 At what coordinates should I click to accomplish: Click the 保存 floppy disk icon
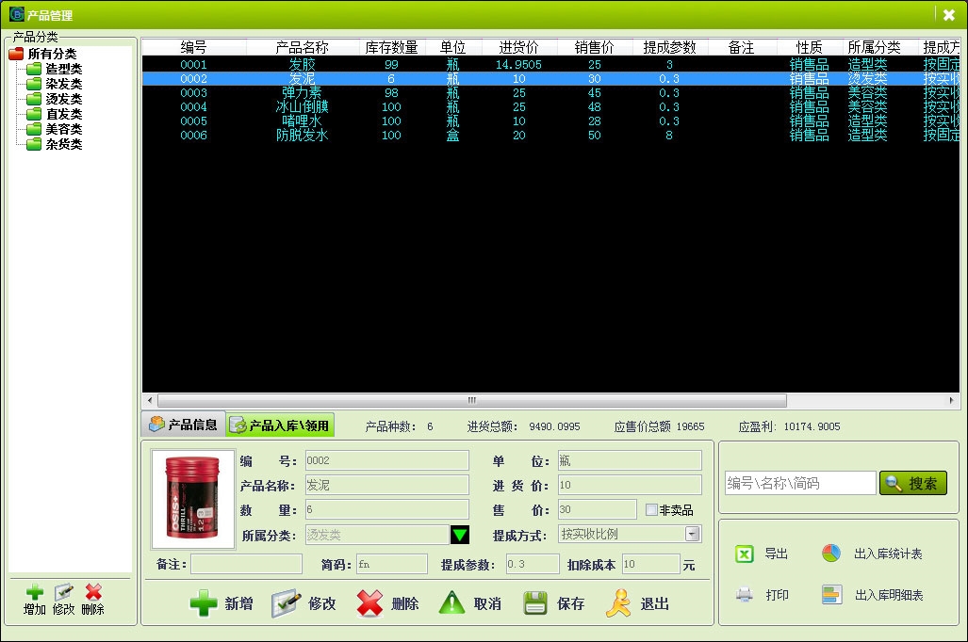point(535,603)
